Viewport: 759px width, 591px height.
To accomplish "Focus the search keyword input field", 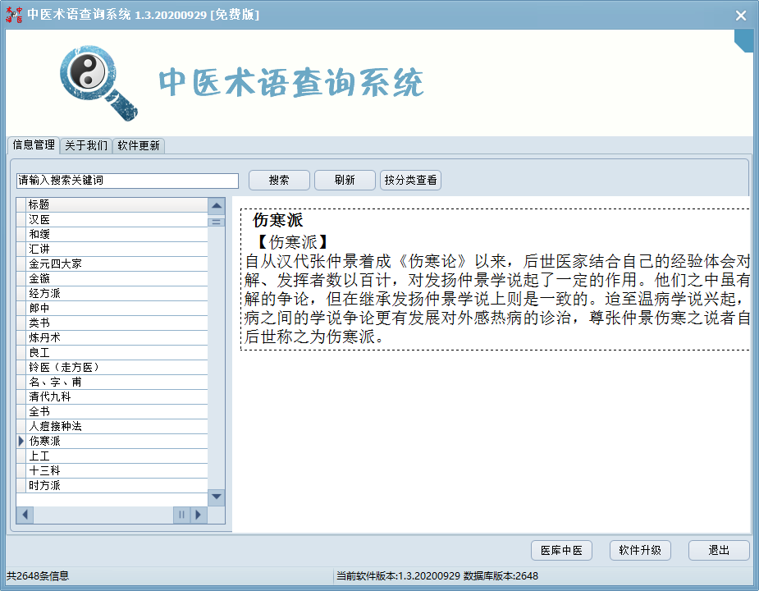I will pyautogui.click(x=127, y=181).
